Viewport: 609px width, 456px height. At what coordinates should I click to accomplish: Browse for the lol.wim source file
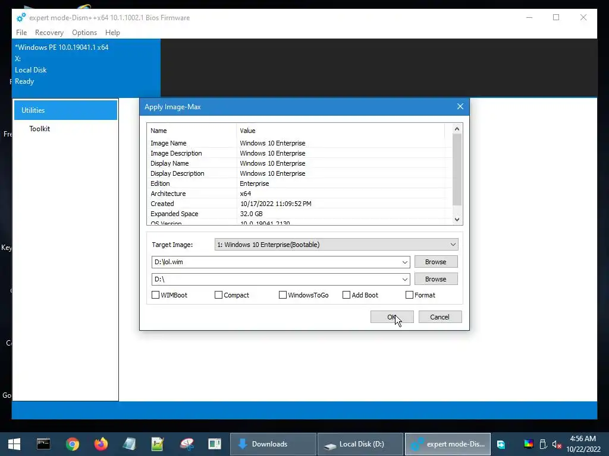(436, 262)
